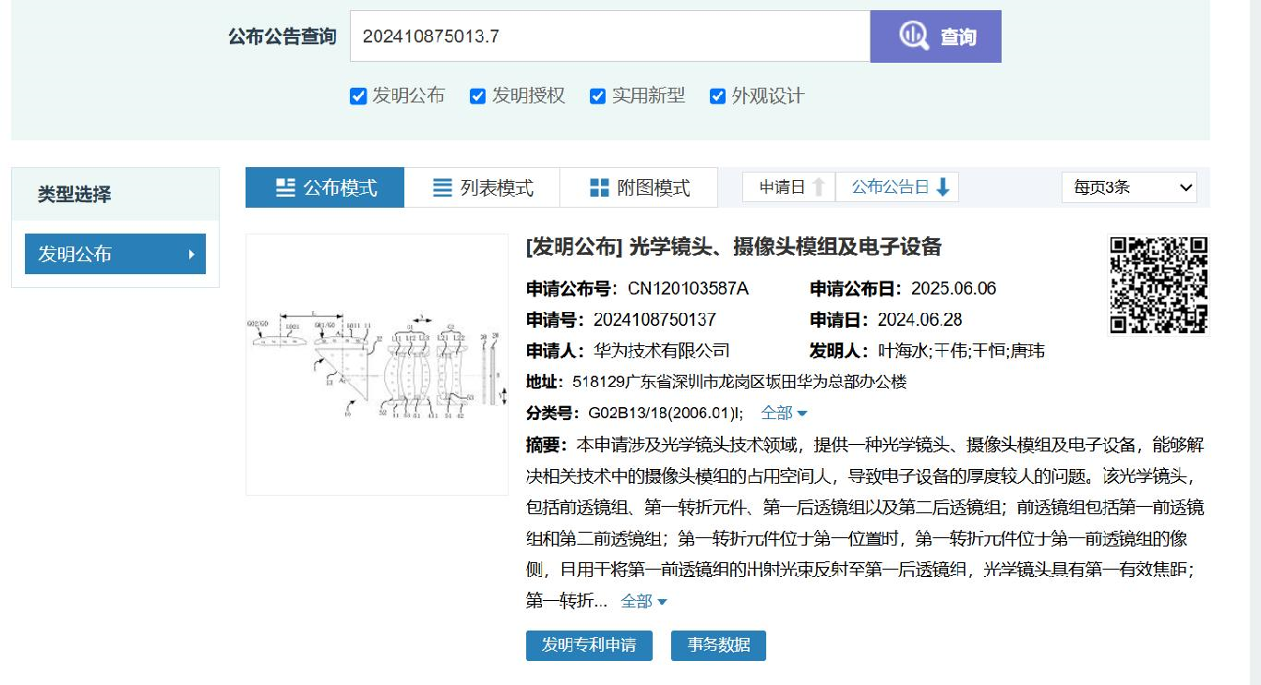Click the 发明专利申请 button

[x=589, y=645]
